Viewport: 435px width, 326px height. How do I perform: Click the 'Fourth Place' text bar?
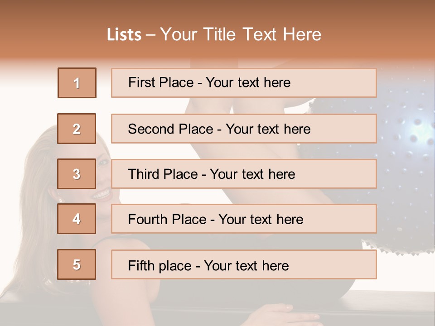pyautogui.click(x=244, y=219)
